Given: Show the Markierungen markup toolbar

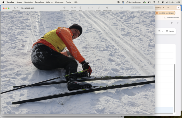Looking at the screenshot, I should 107,8.
